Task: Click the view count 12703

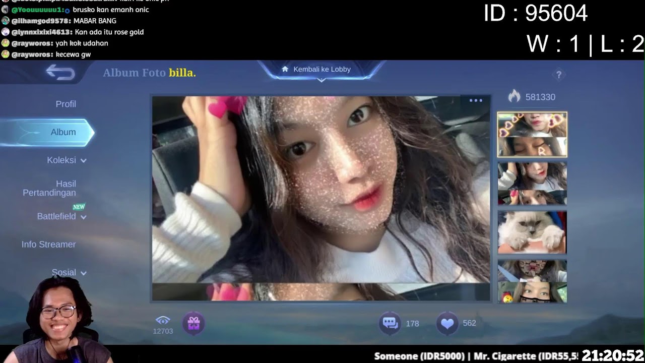Action: pyautogui.click(x=163, y=331)
